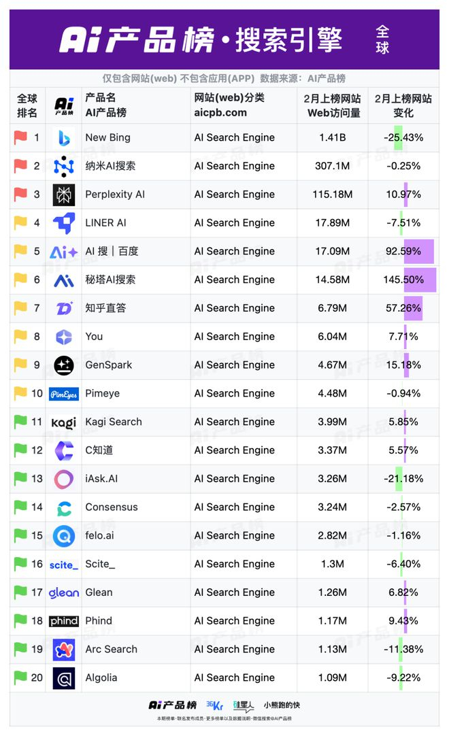
Task: Click the 纳米AI搜索 product name
Action: [x=110, y=166]
